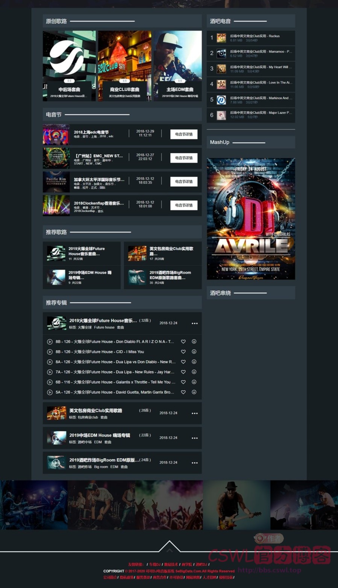Click 电音节详情 for 2018上海edc电音节
The height and width of the screenshot is (588, 338).
tap(183, 134)
